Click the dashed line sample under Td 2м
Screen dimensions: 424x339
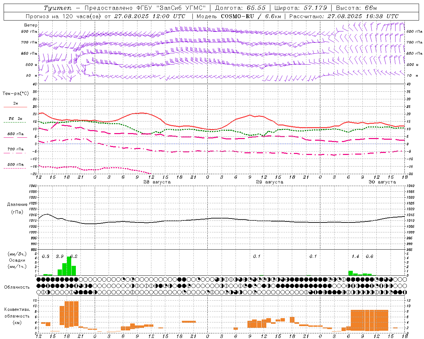point(15,122)
